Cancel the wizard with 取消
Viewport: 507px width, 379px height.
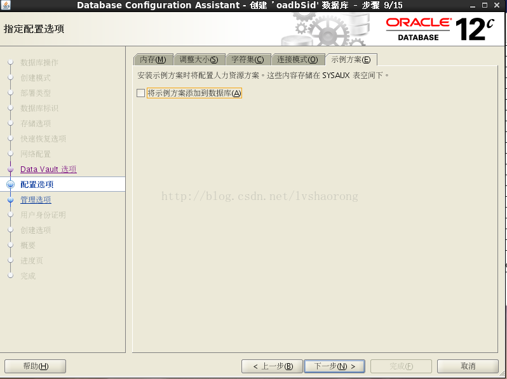point(468,366)
